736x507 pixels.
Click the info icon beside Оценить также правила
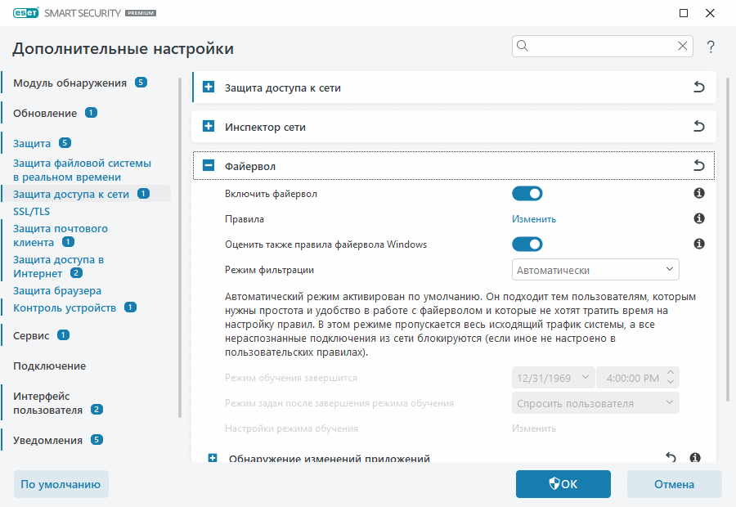click(698, 244)
